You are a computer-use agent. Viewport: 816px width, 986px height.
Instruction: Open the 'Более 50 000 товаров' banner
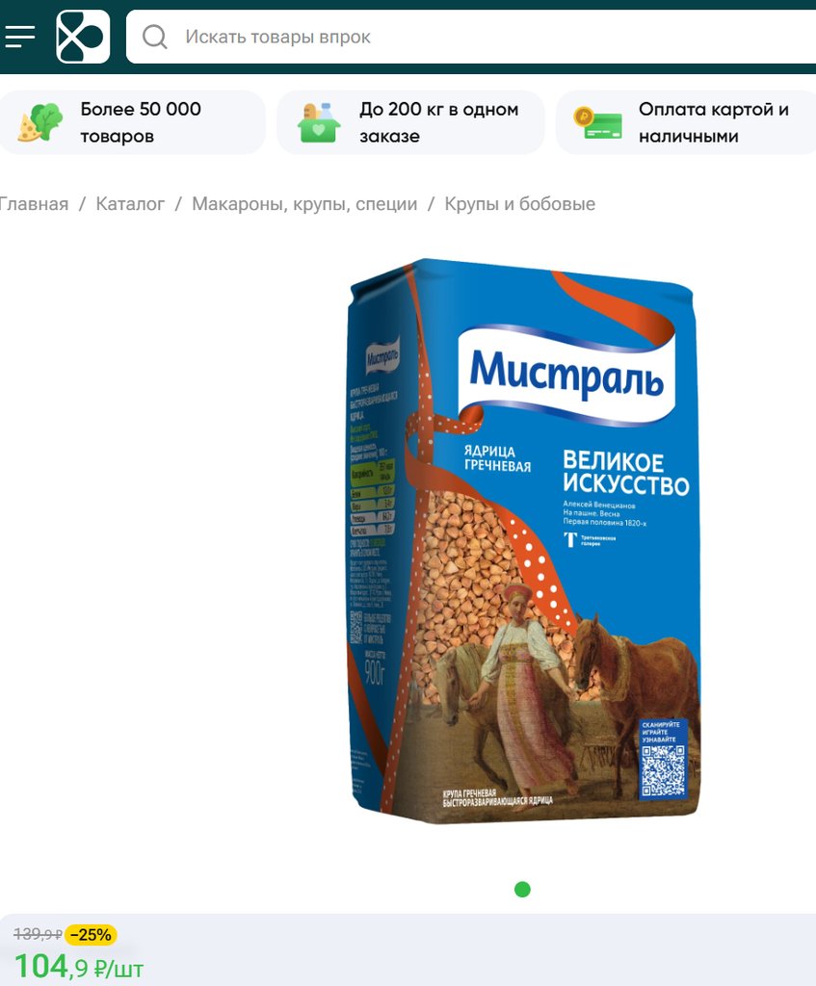[132, 122]
